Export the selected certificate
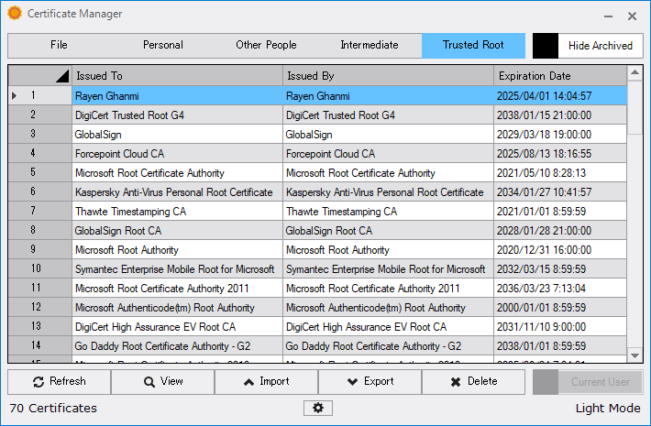The width and height of the screenshot is (651, 426). click(370, 382)
